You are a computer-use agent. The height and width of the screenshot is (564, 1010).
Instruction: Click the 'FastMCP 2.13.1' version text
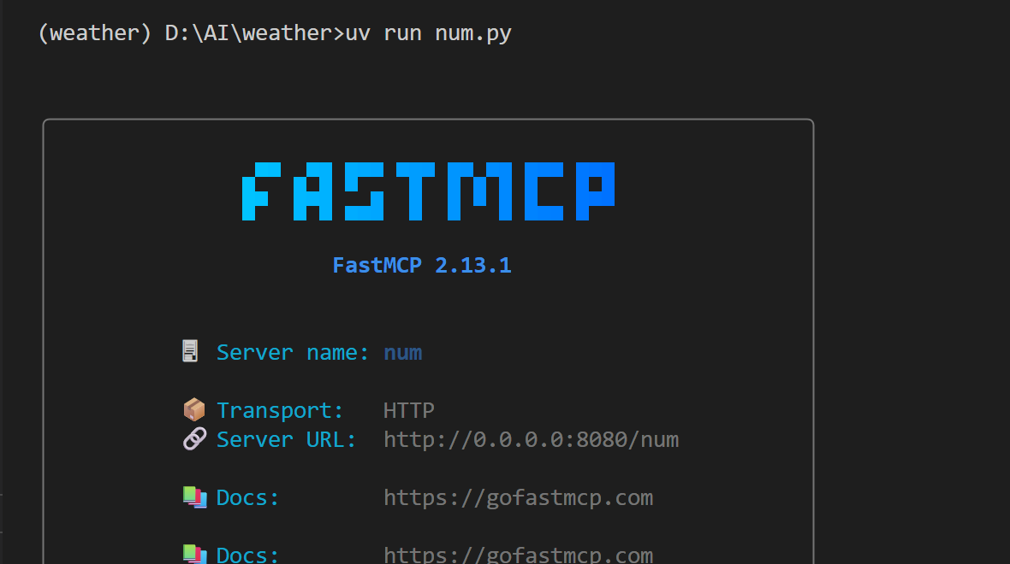[422, 265]
